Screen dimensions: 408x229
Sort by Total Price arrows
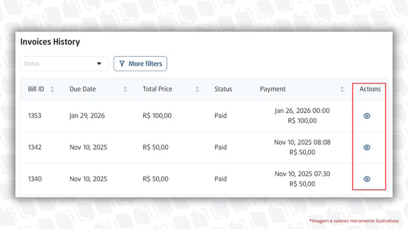pyautogui.click(x=197, y=90)
